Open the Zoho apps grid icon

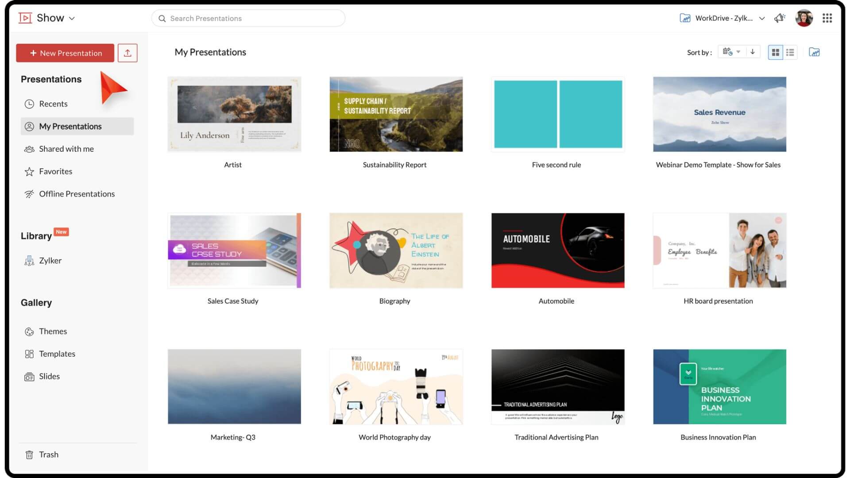[828, 18]
